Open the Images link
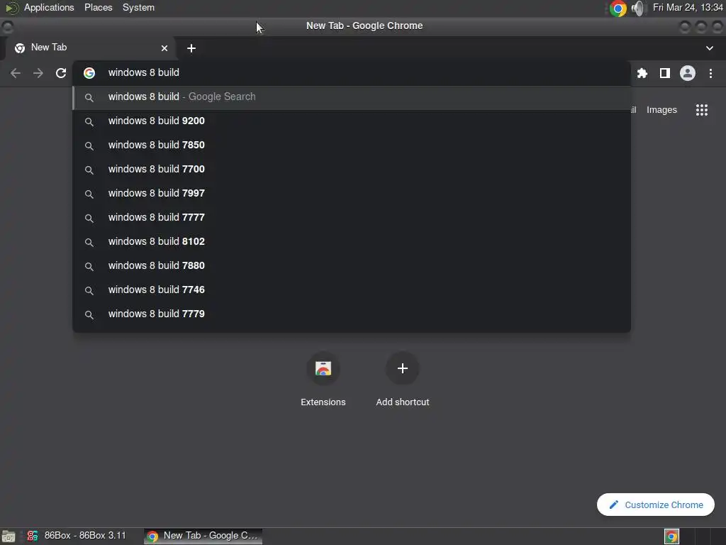 (x=661, y=110)
